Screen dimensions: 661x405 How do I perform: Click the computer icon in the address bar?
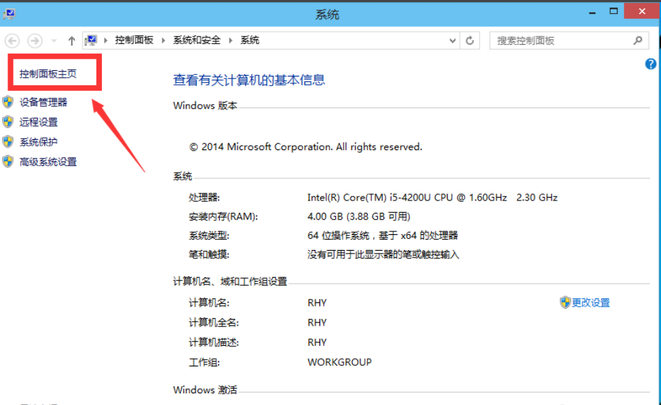coord(92,41)
